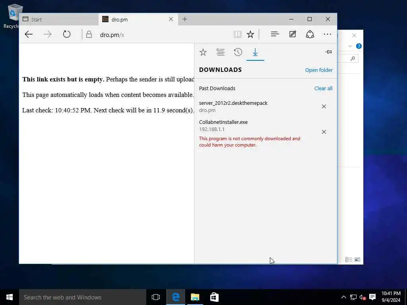Click the dro.pm/x address field
The width and height of the screenshot is (407, 305).
point(163,35)
